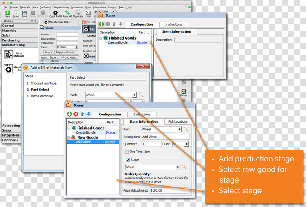Screen dimensions: 306x207
Task: Click the grey move up arrow icon
Action: (114, 24)
